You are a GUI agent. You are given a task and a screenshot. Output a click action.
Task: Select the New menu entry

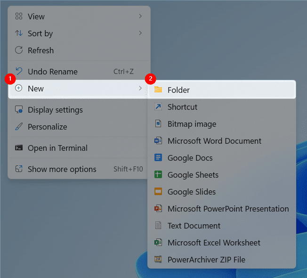tap(78, 89)
